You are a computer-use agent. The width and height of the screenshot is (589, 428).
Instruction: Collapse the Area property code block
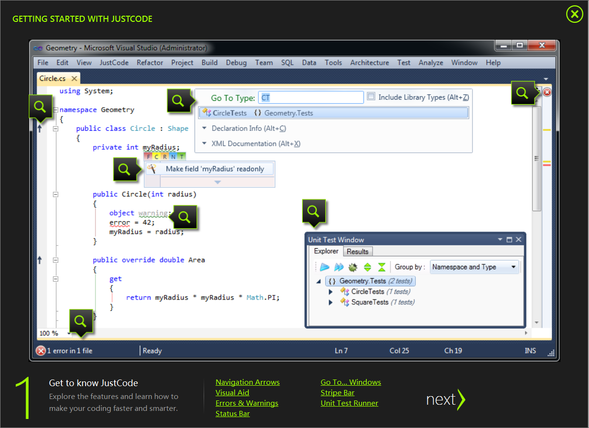pyautogui.click(x=56, y=260)
